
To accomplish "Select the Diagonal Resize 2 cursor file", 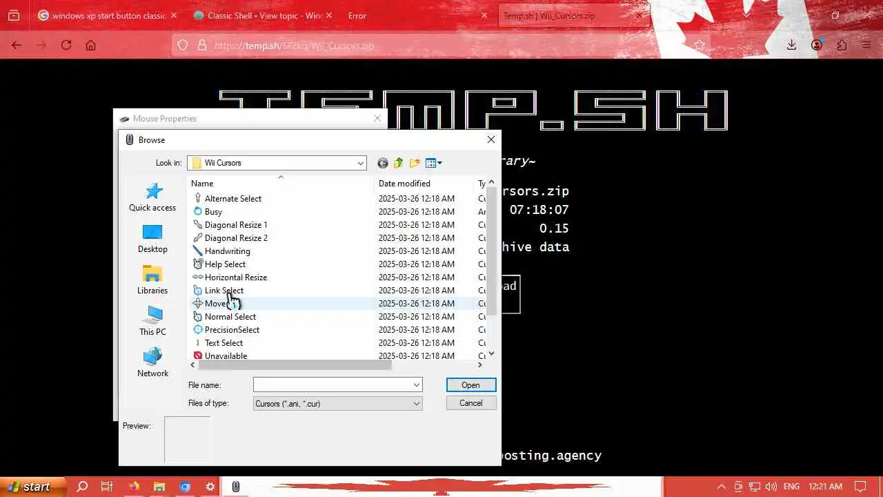I will [236, 238].
